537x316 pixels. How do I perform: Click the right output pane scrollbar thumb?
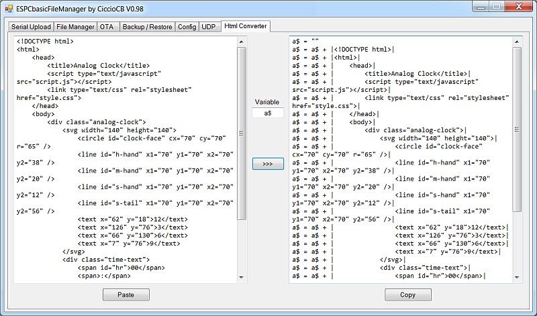[x=517, y=129]
